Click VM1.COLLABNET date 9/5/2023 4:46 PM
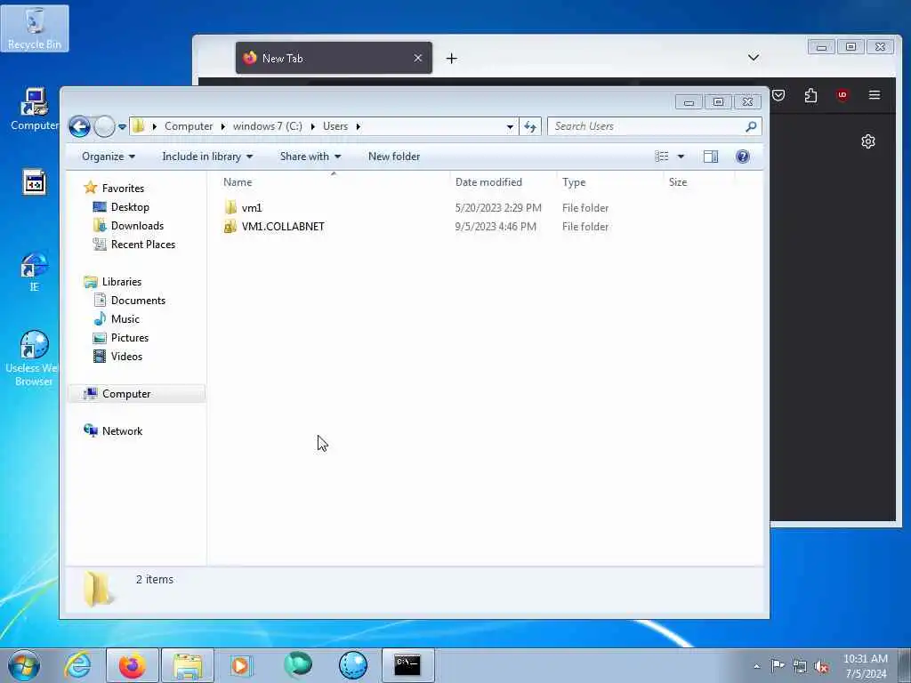The height and width of the screenshot is (683, 911). click(496, 227)
